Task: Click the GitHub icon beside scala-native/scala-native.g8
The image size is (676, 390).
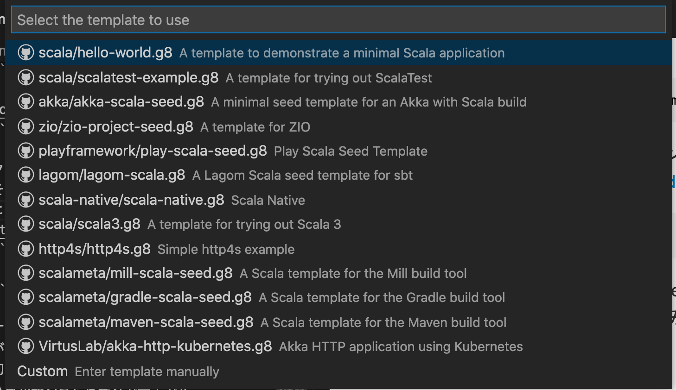Action: pyautogui.click(x=26, y=200)
